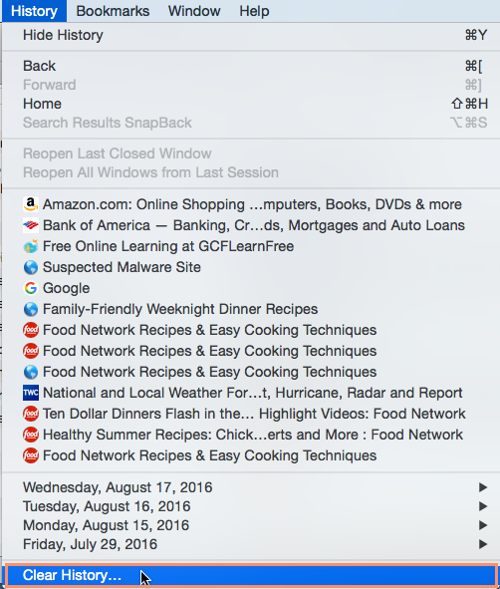Click the Google G favicon
The image size is (500, 589).
(x=31, y=288)
